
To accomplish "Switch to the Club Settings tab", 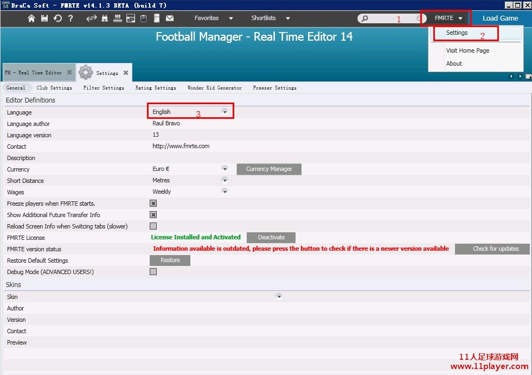I will click(x=54, y=87).
